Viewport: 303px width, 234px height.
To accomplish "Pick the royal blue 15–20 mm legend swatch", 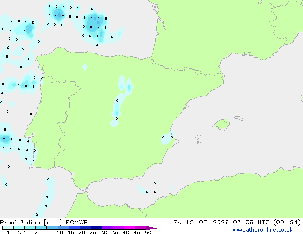I will [x=75, y=228].
